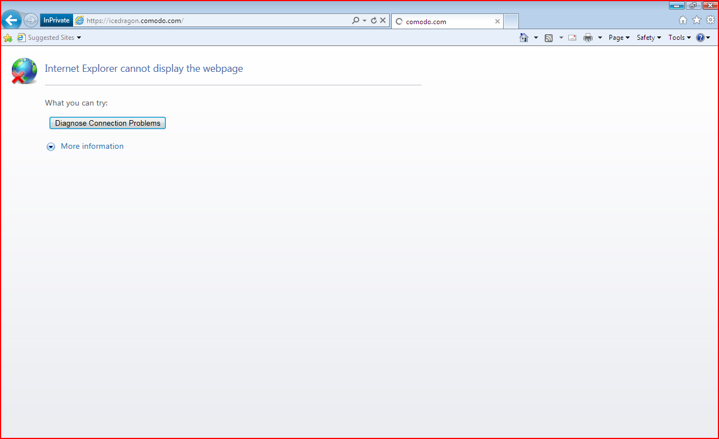
Task: Click the Read Mail envelope icon
Action: click(572, 38)
